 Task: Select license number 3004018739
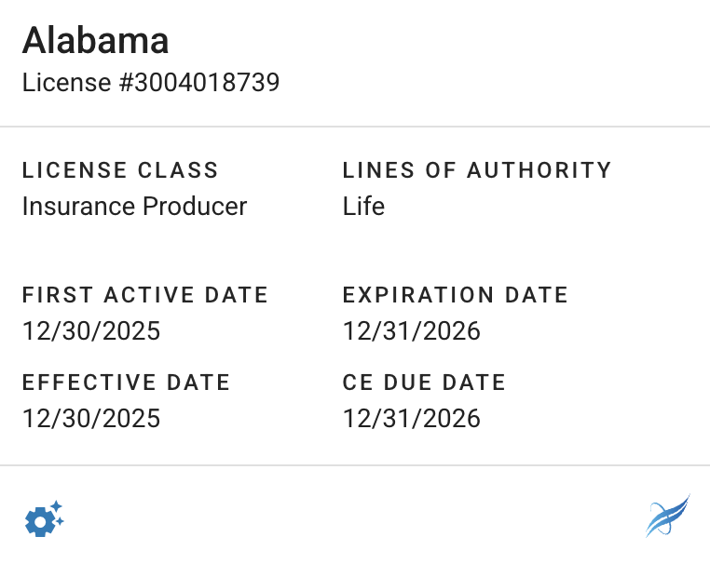click(x=207, y=83)
